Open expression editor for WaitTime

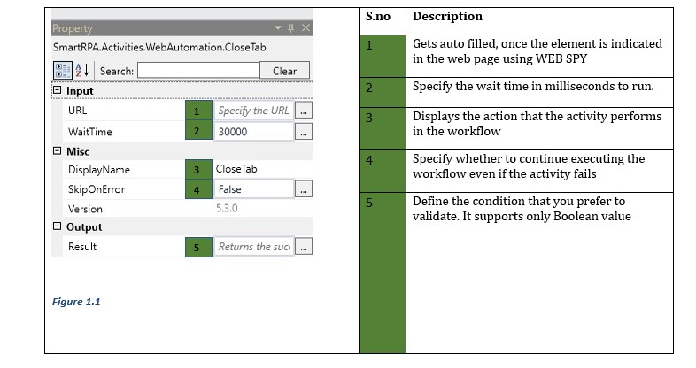pyautogui.click(x=304, y=132)
